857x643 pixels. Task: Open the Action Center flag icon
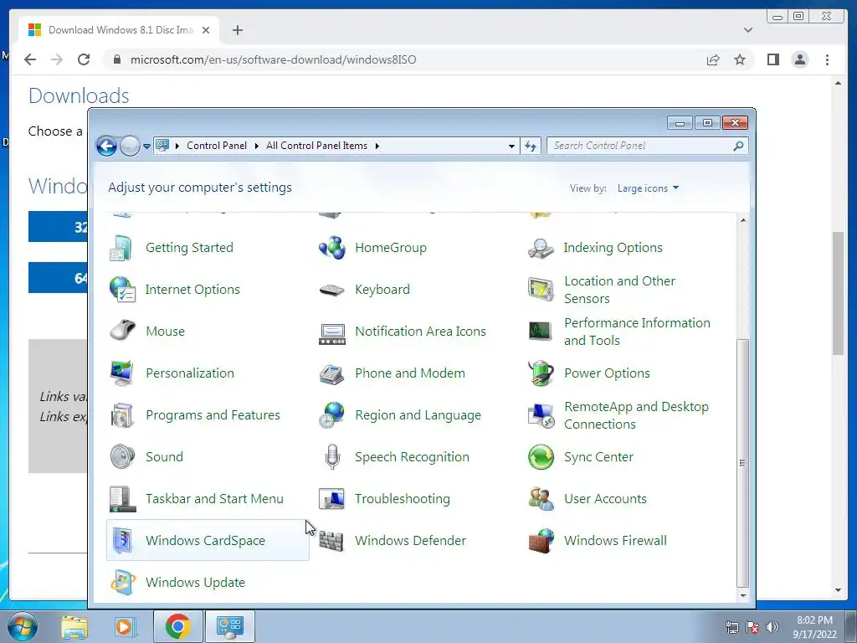(752, 626)
